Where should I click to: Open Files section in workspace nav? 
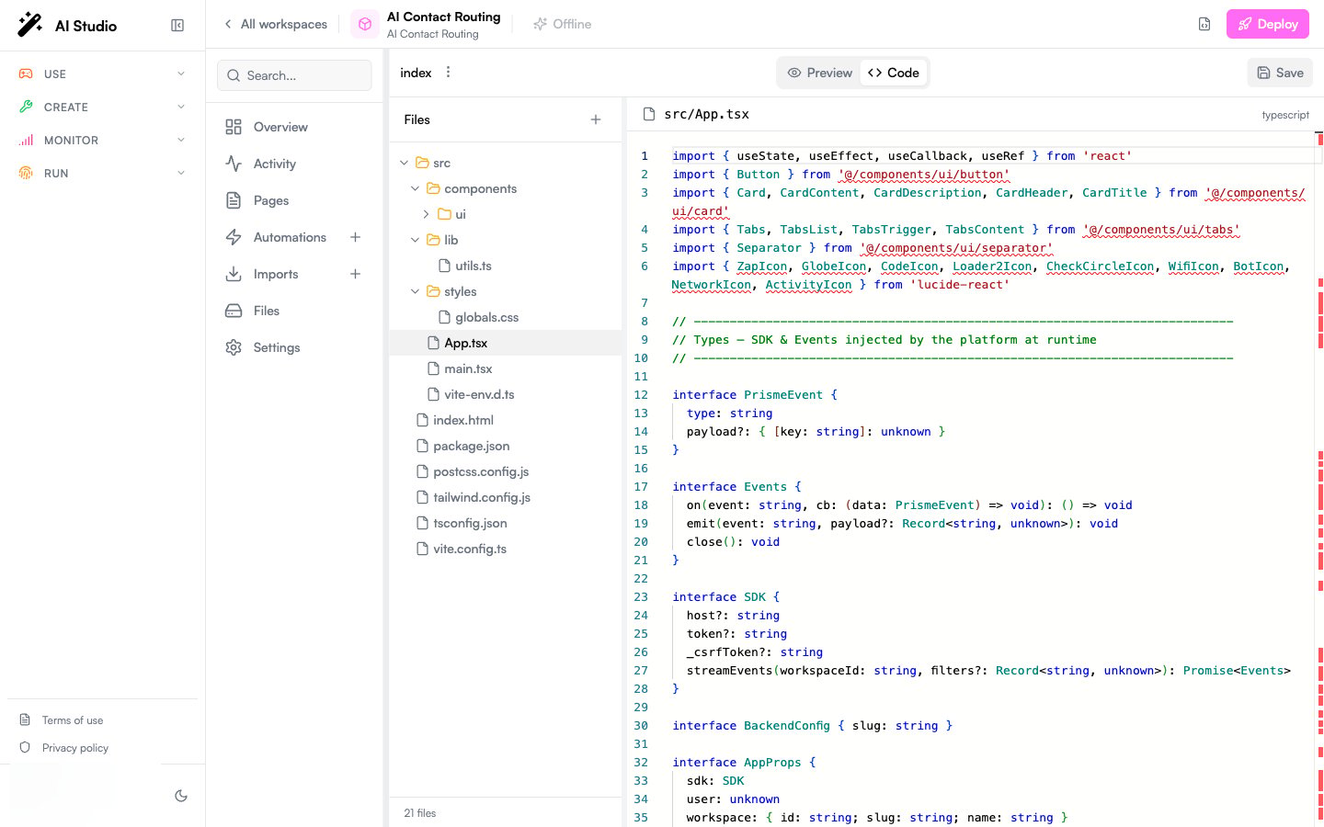click(294, 311)
